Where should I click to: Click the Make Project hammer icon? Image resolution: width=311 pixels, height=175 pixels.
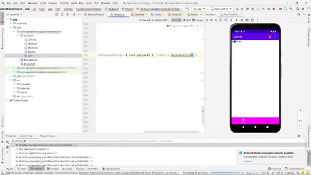(187, 9)
